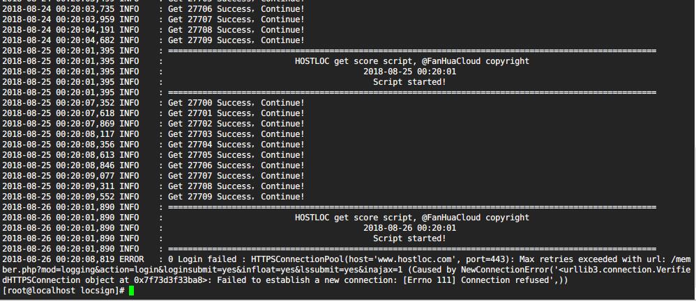Click the centered '2018-08-25 00:20:01' banner date
This screenshot has height=301, width=696.
click(409, 72)
